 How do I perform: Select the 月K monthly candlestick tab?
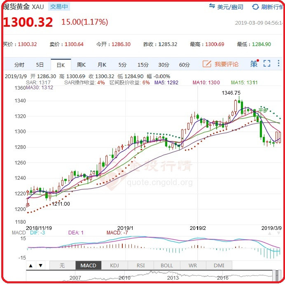coord(102,65)
